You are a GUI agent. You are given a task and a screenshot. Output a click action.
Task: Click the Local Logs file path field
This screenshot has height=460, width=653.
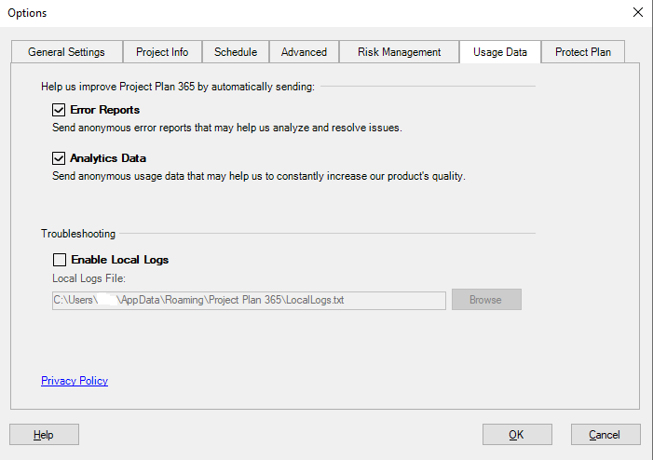coord(249,300)
